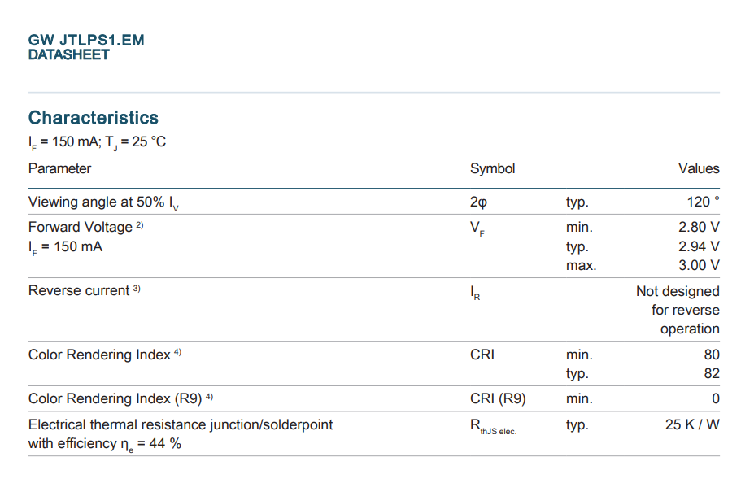This screenshot has width=754, height=483.
Task: Open footnote 4 beside Color Rendering Index (R9)
Action: (x=209, y=396)
